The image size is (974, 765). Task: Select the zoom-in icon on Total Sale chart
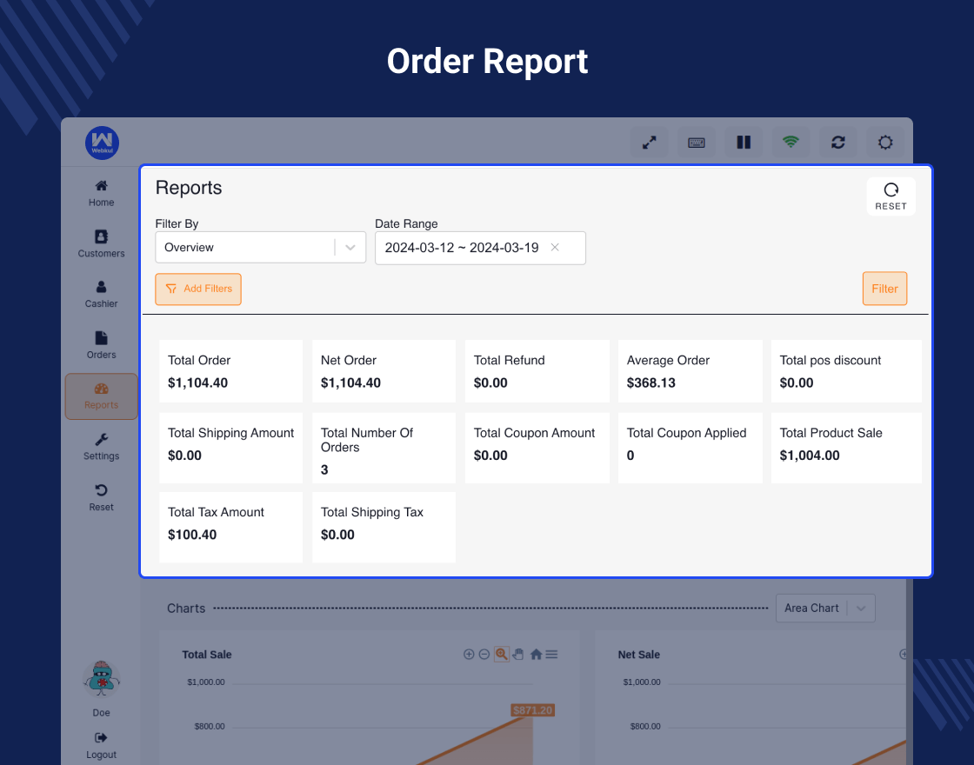(x=469, y=654)
